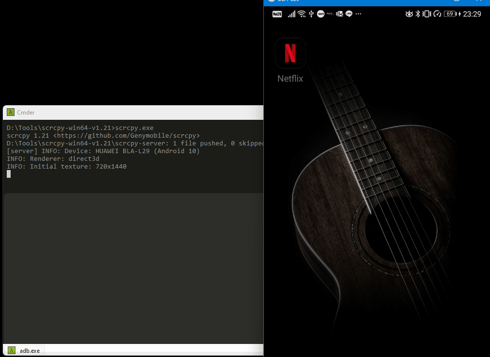
Task: Click the terminal cursor prompt line
Action: [9, 174]
